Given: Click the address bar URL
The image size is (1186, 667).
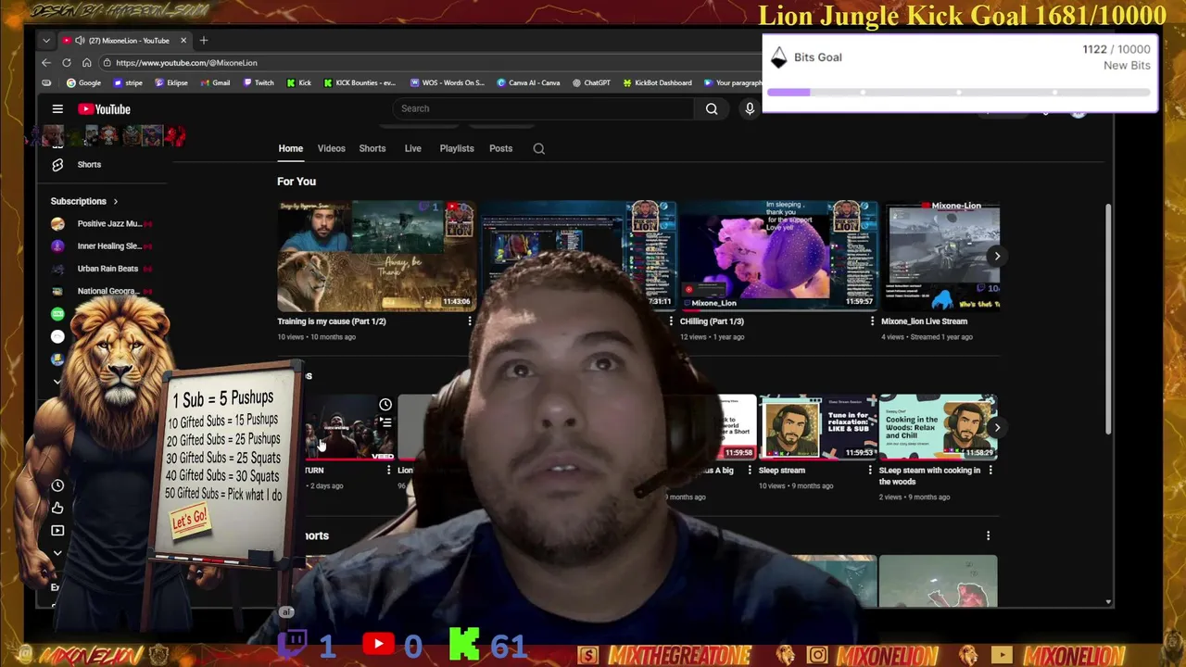Looking at the screenshot, I should 186,62.
